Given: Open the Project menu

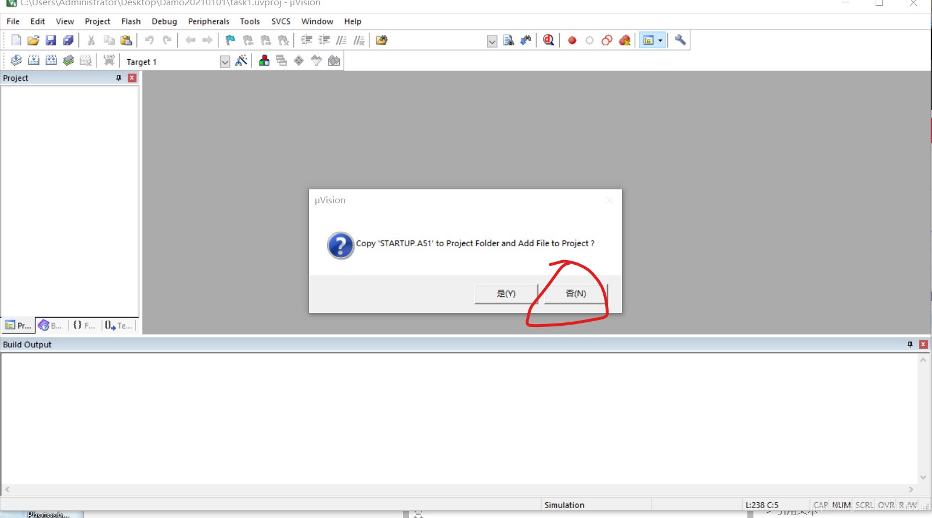Looking at the screenshot, I should [98, 21].
